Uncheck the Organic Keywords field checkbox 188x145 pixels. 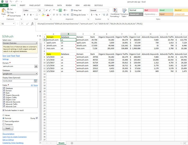pos(3,95)
